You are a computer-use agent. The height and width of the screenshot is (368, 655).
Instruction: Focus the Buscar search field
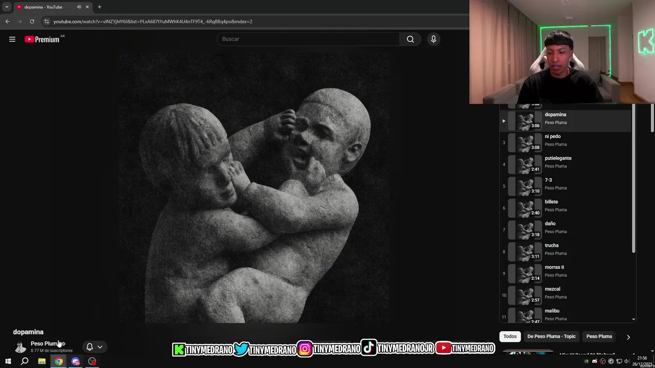[x=309, y=39]
